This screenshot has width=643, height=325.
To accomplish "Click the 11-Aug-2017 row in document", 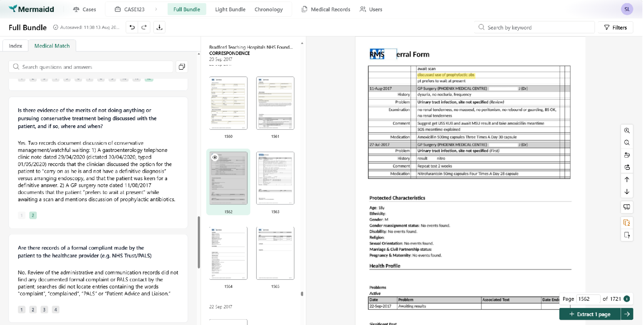I will click(x=469, y=88).
